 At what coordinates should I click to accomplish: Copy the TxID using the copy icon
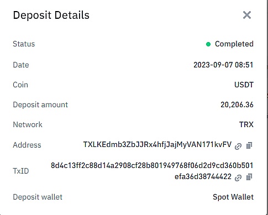click(x=249, y=177)
